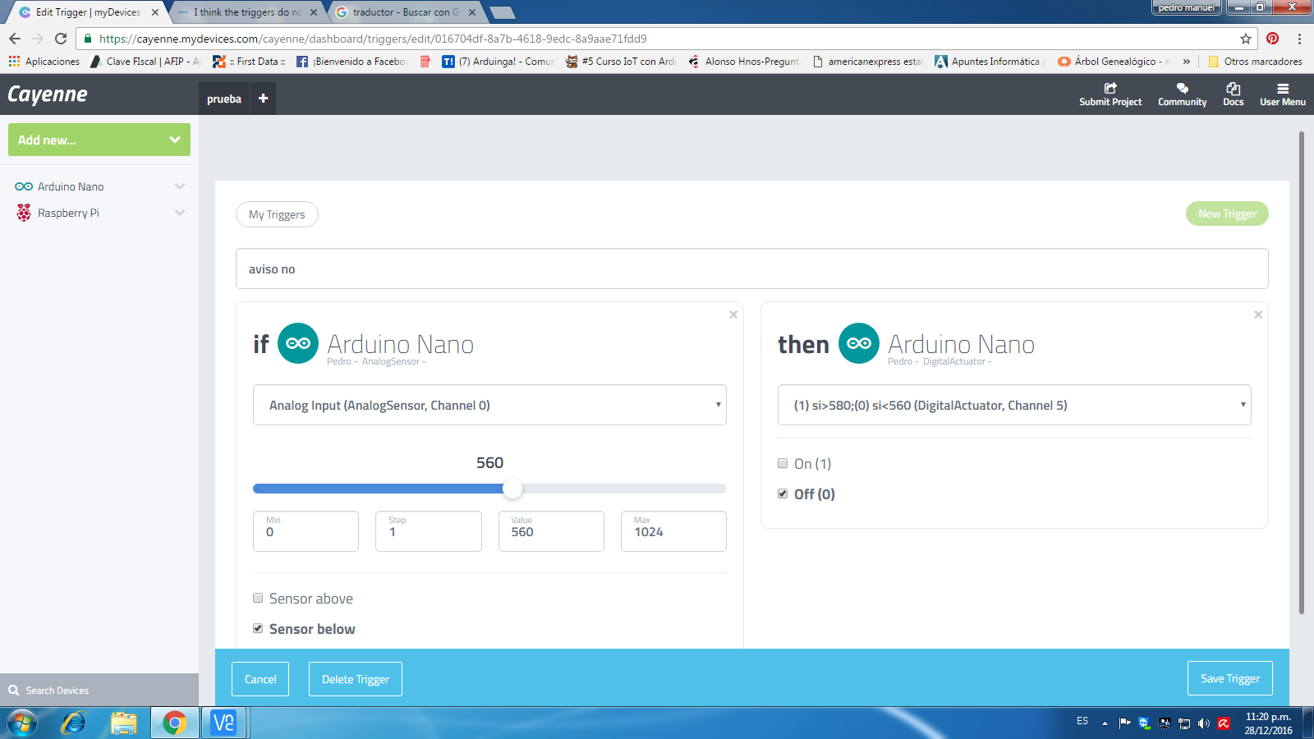Uncheck the 'Sensor below' checkbox
This screenshot has width=1314, height=739.
[258, 629]
